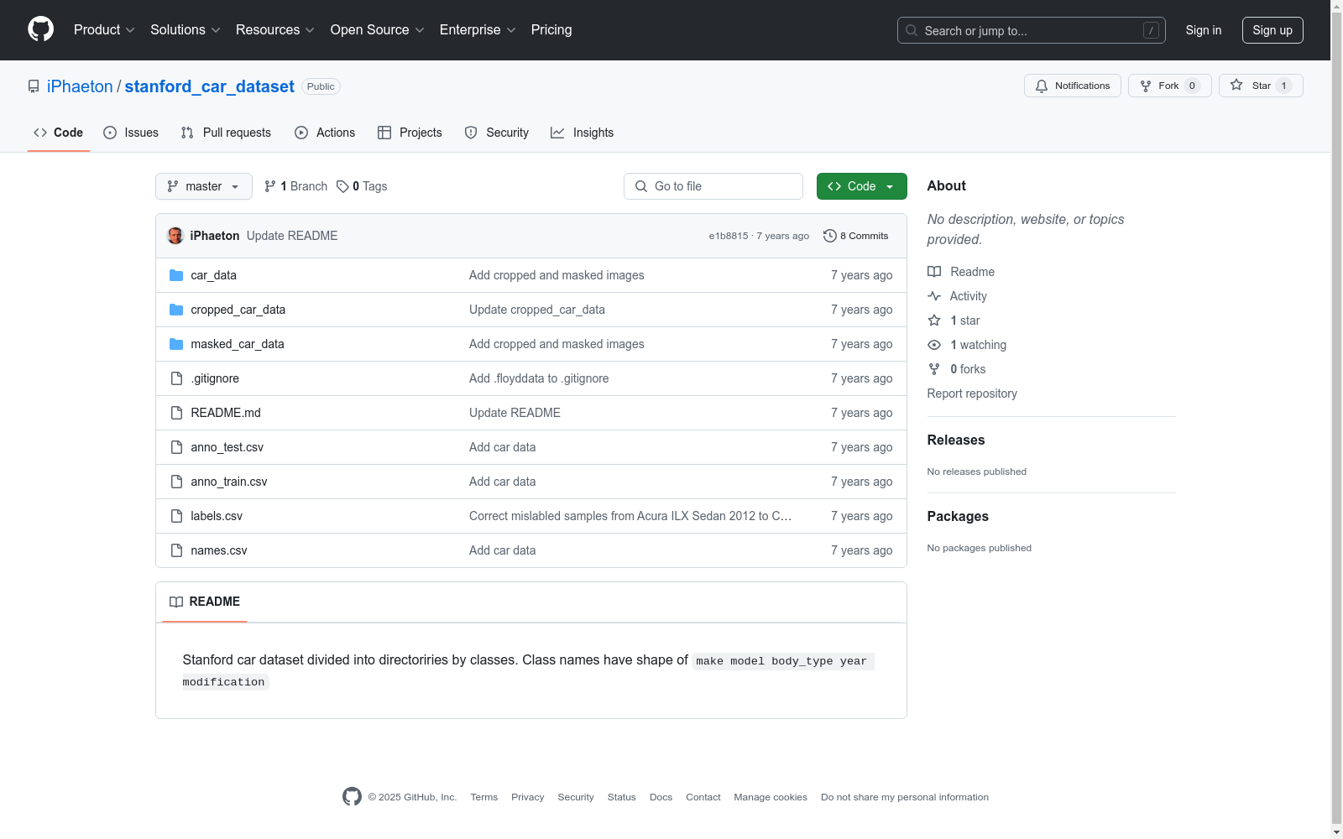The width and height of the screenshot is (1343, 839).
Task: Open the footer Privacy link
Action: 528,797
